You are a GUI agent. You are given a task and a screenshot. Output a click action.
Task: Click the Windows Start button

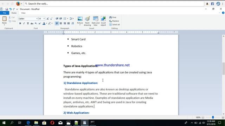pyautogui.click(x=4, y=123)
